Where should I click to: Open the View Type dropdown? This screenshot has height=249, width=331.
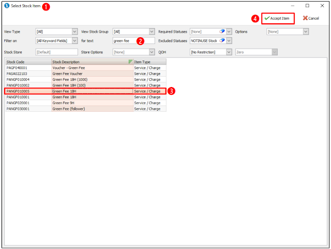(x=74, y=32)
